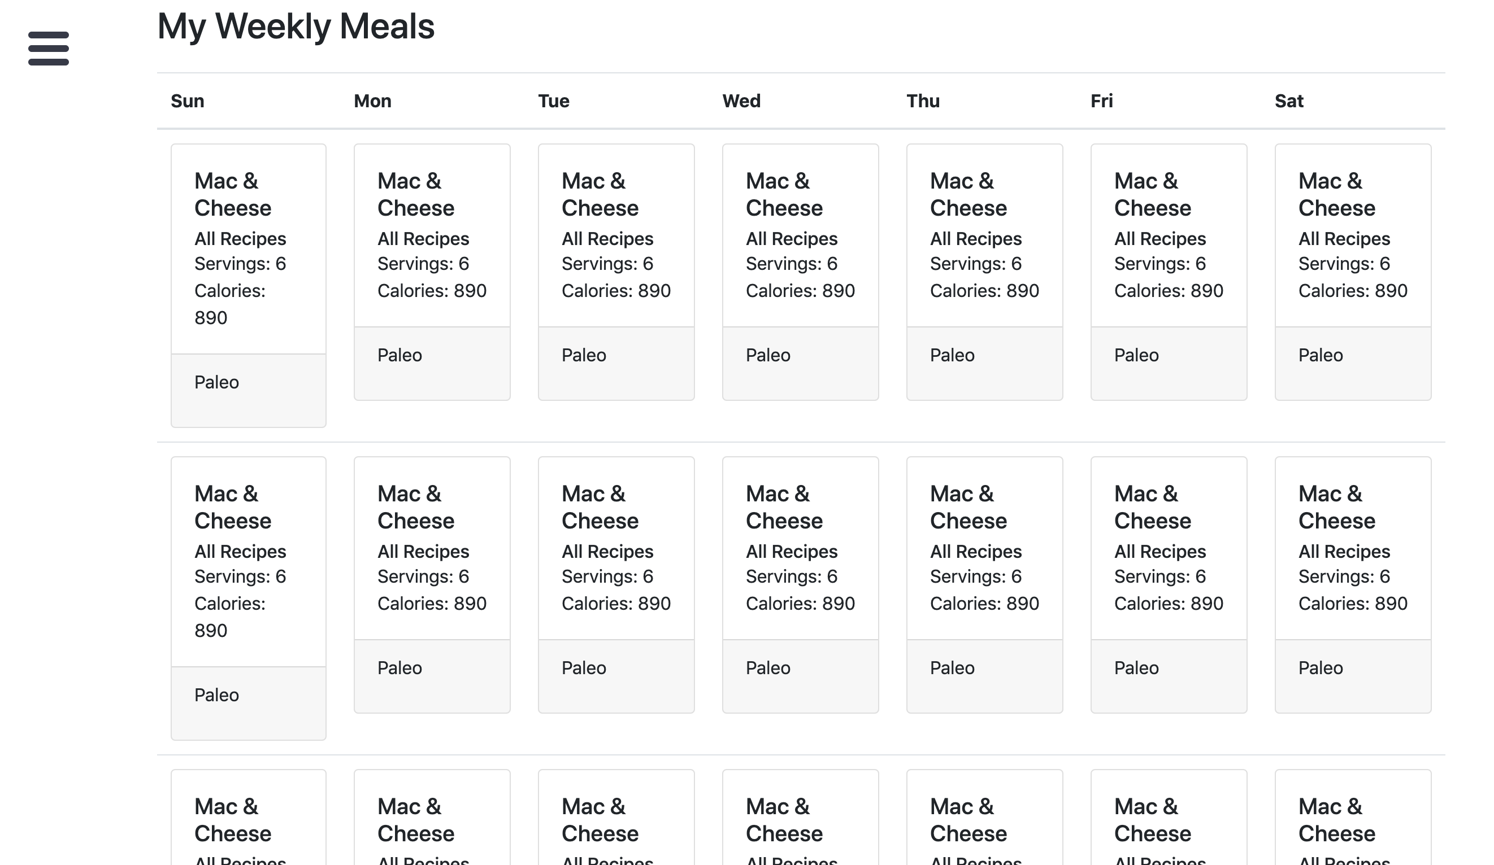
Task: Click the Mon column header
Action: point(372,101)
